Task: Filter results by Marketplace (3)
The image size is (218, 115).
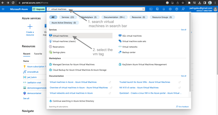Action: tap(89, 17)
